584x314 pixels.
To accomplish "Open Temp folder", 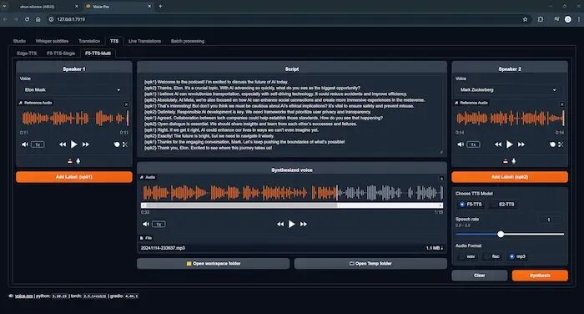I will coord(370,264).
